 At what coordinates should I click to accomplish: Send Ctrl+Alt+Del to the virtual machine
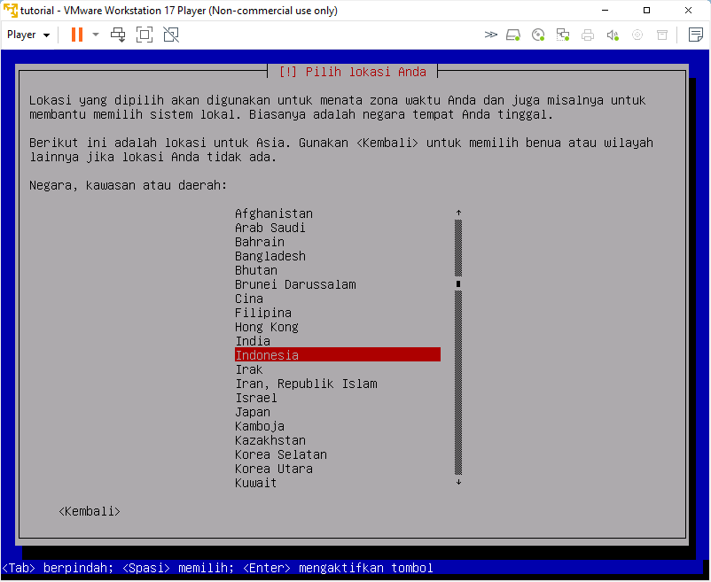118,35
